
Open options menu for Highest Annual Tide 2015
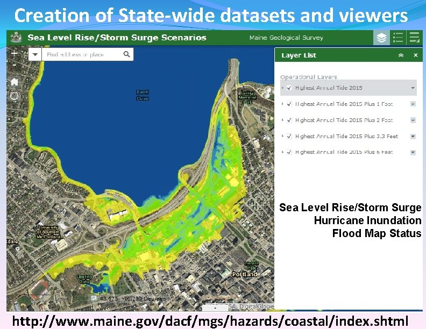tap(413, 88)
